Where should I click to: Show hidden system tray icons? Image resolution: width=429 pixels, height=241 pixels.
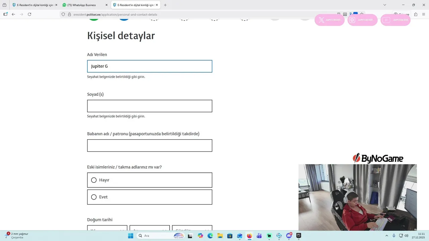tap(386, 236)
